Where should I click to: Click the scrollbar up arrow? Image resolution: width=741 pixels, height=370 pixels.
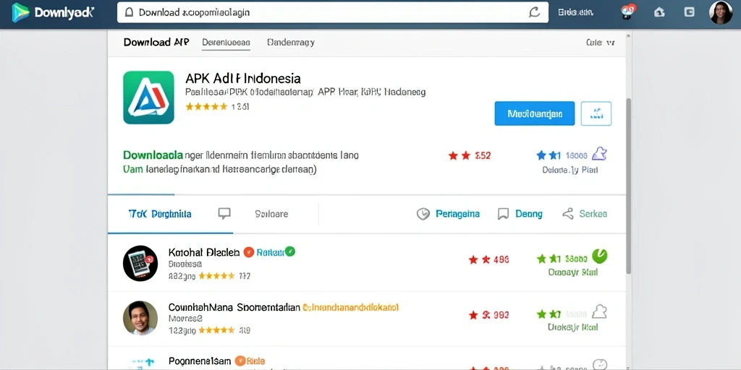pos(629,35)
